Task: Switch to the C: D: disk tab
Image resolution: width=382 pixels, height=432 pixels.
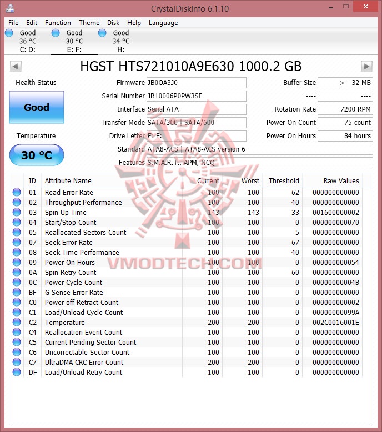Action: [28, 41]
